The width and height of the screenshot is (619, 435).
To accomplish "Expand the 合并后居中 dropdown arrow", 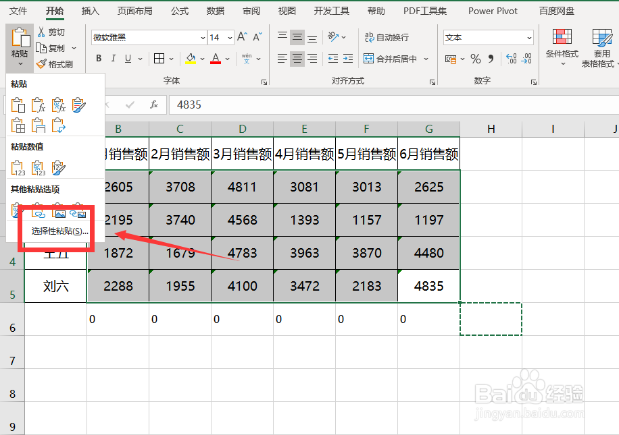I will tap(426, 59).
